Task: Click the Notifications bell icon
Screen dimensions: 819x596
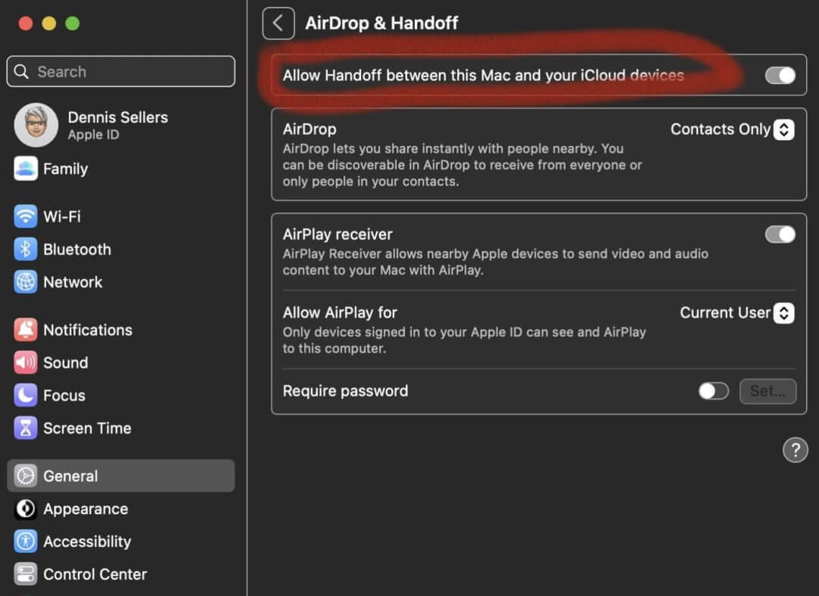Action: (x=26, y=330)
